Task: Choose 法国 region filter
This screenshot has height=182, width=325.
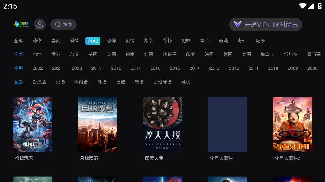Action: click(209, 55)
